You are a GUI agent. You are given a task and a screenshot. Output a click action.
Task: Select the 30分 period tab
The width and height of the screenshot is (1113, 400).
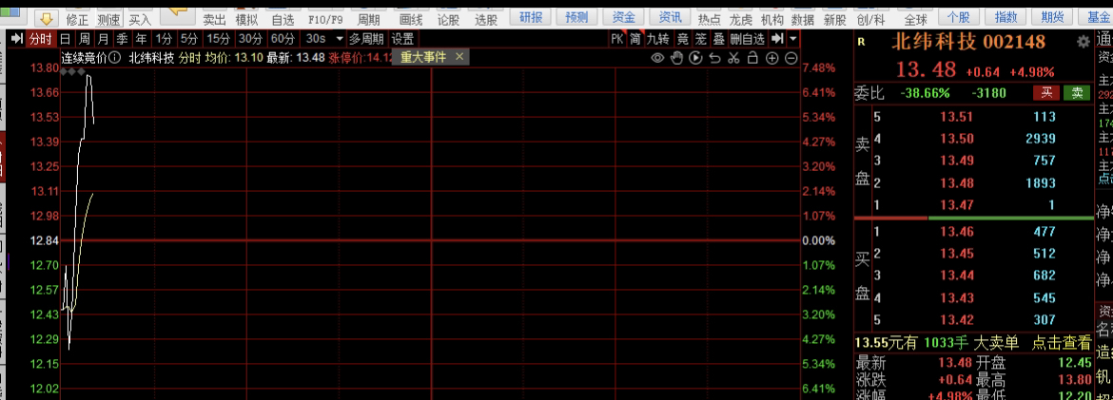click(250, 39)
